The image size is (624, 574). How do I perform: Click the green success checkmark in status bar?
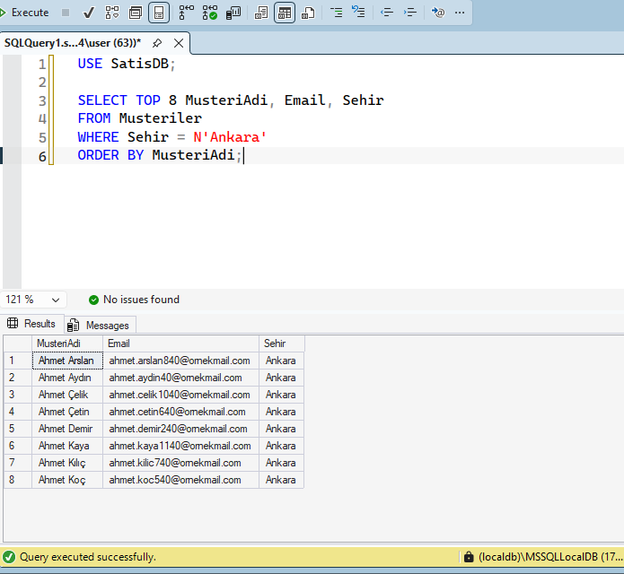click(x=9, y=557)
